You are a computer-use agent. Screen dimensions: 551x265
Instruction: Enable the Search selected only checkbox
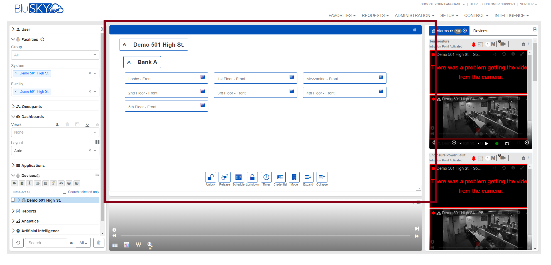coord(65,192)
